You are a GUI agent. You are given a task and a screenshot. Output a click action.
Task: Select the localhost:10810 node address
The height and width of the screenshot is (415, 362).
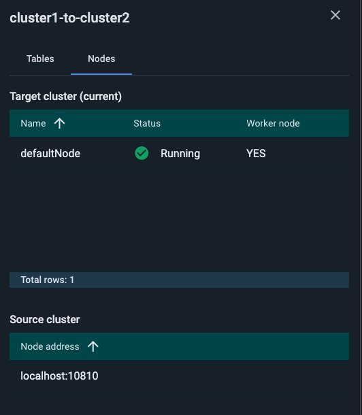pos(59,376)
